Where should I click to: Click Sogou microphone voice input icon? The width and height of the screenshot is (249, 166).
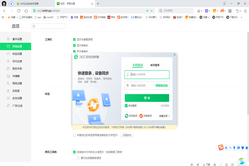234,148
